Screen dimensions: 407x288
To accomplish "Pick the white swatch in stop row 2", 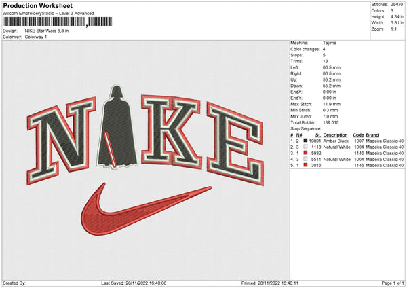I will coord(305,147).
